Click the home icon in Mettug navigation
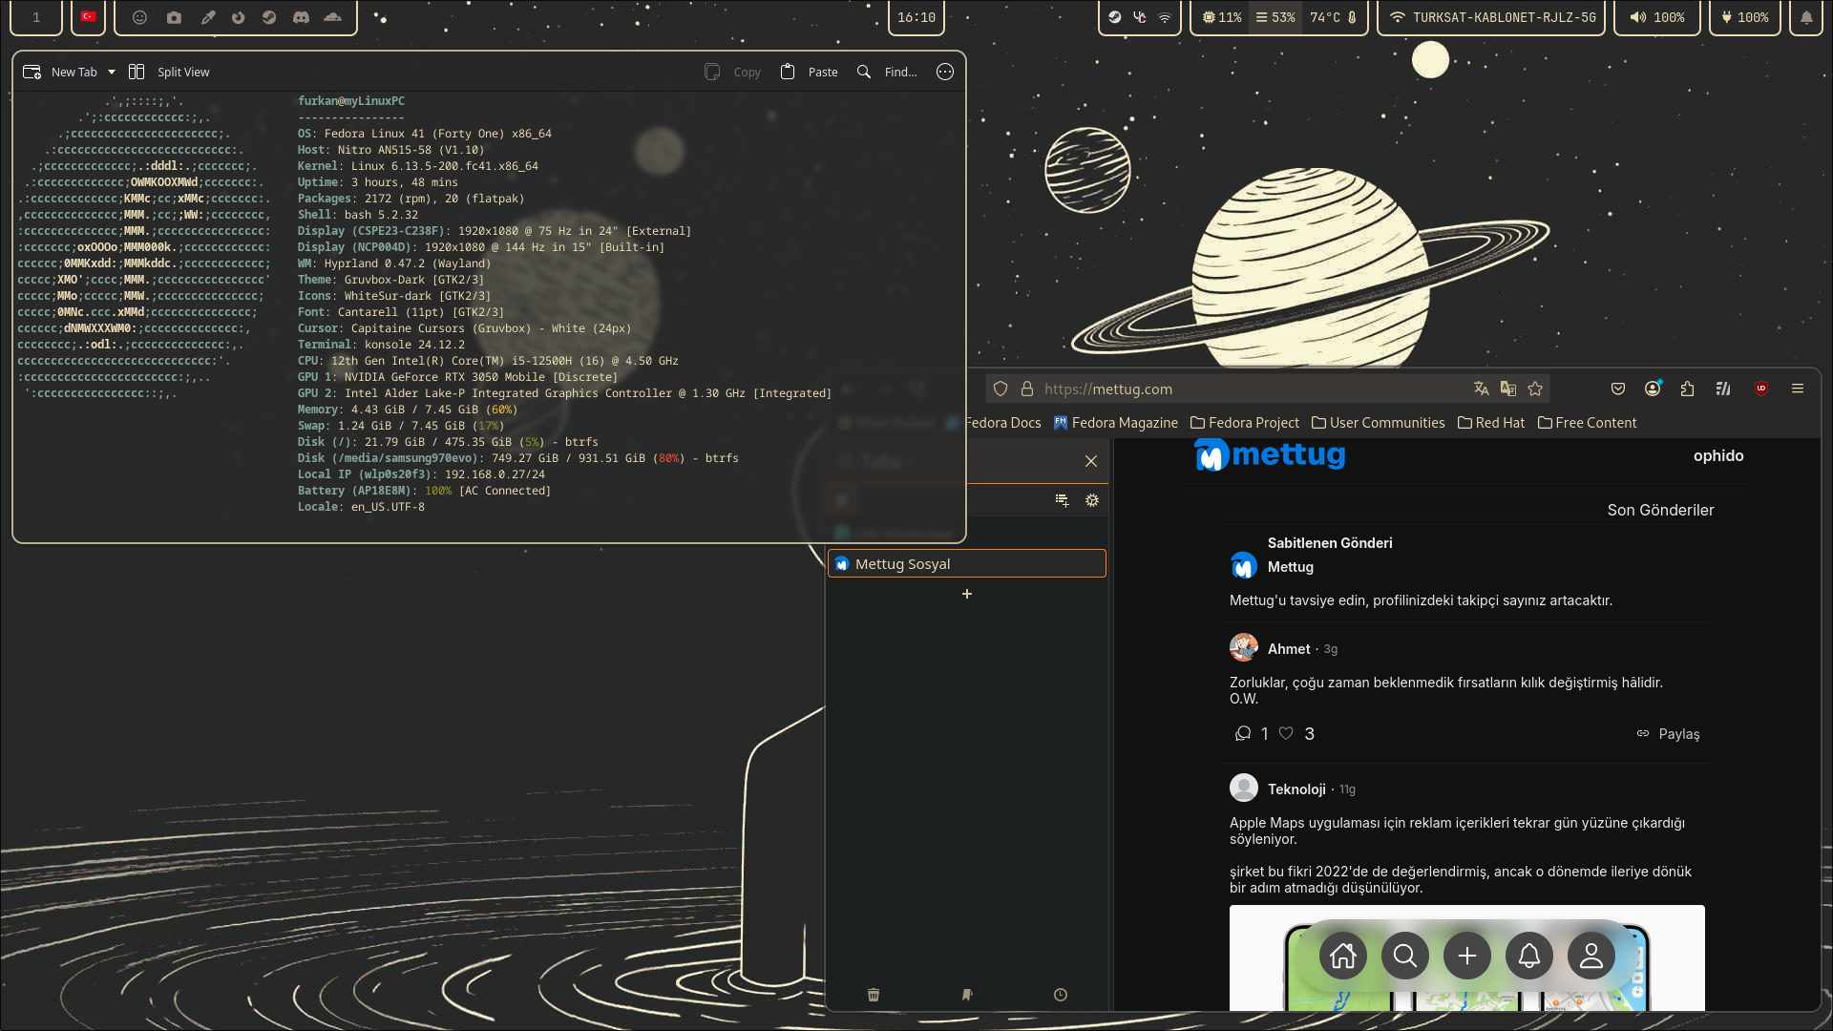1833x1031 pixels. [1343, 956]
